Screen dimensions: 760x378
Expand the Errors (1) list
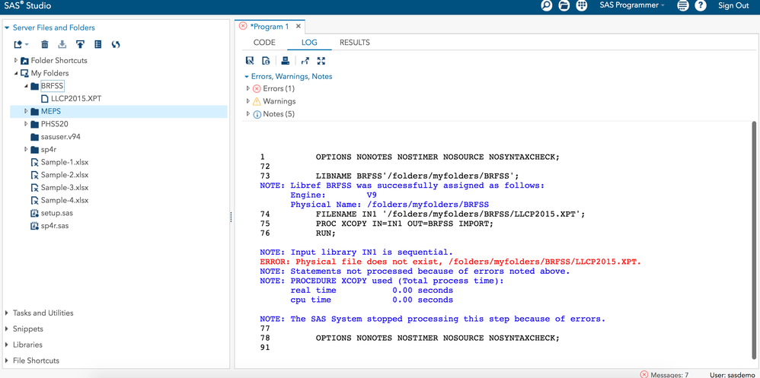[248, 88]
